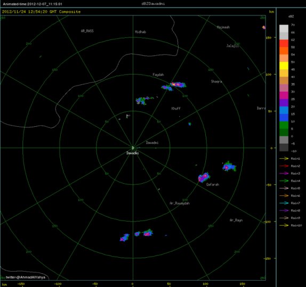Select the magenta Rain3 arrow icon
The height and width of the screenshot is (287, 306).
284,174
